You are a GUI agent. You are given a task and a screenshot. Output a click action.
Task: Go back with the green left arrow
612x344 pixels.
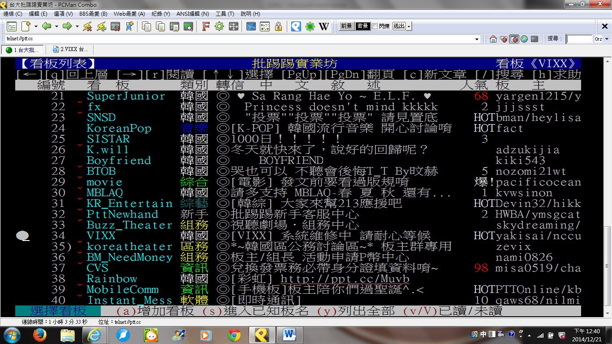47,26
